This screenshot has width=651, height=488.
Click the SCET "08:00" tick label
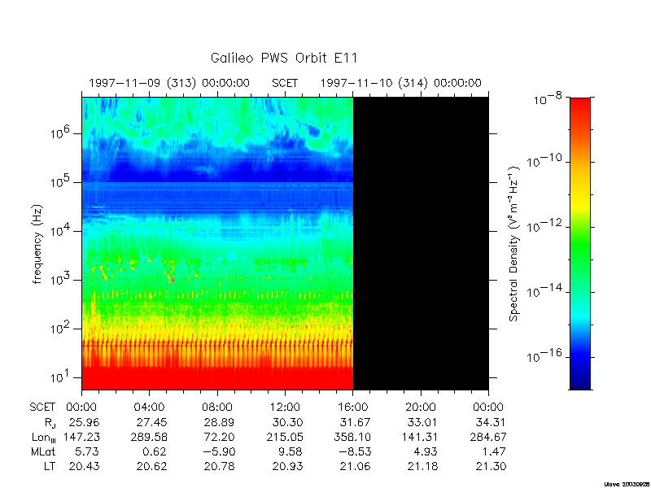pyautogui.click(x=217, y=407)
